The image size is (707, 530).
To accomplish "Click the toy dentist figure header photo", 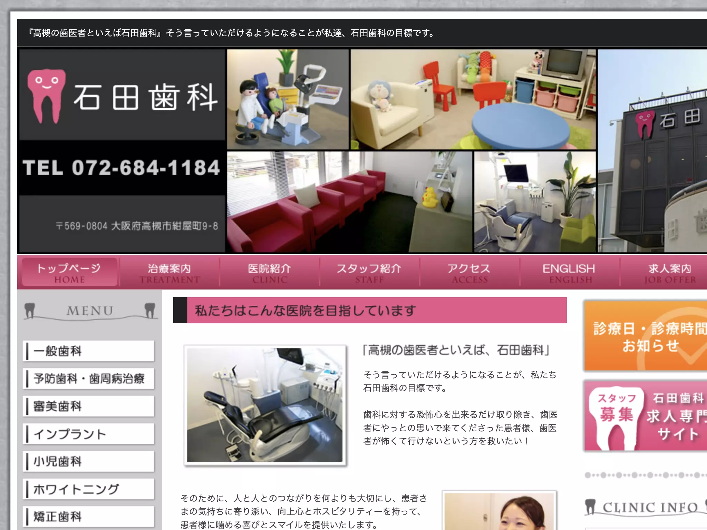I will coord(288,99).
